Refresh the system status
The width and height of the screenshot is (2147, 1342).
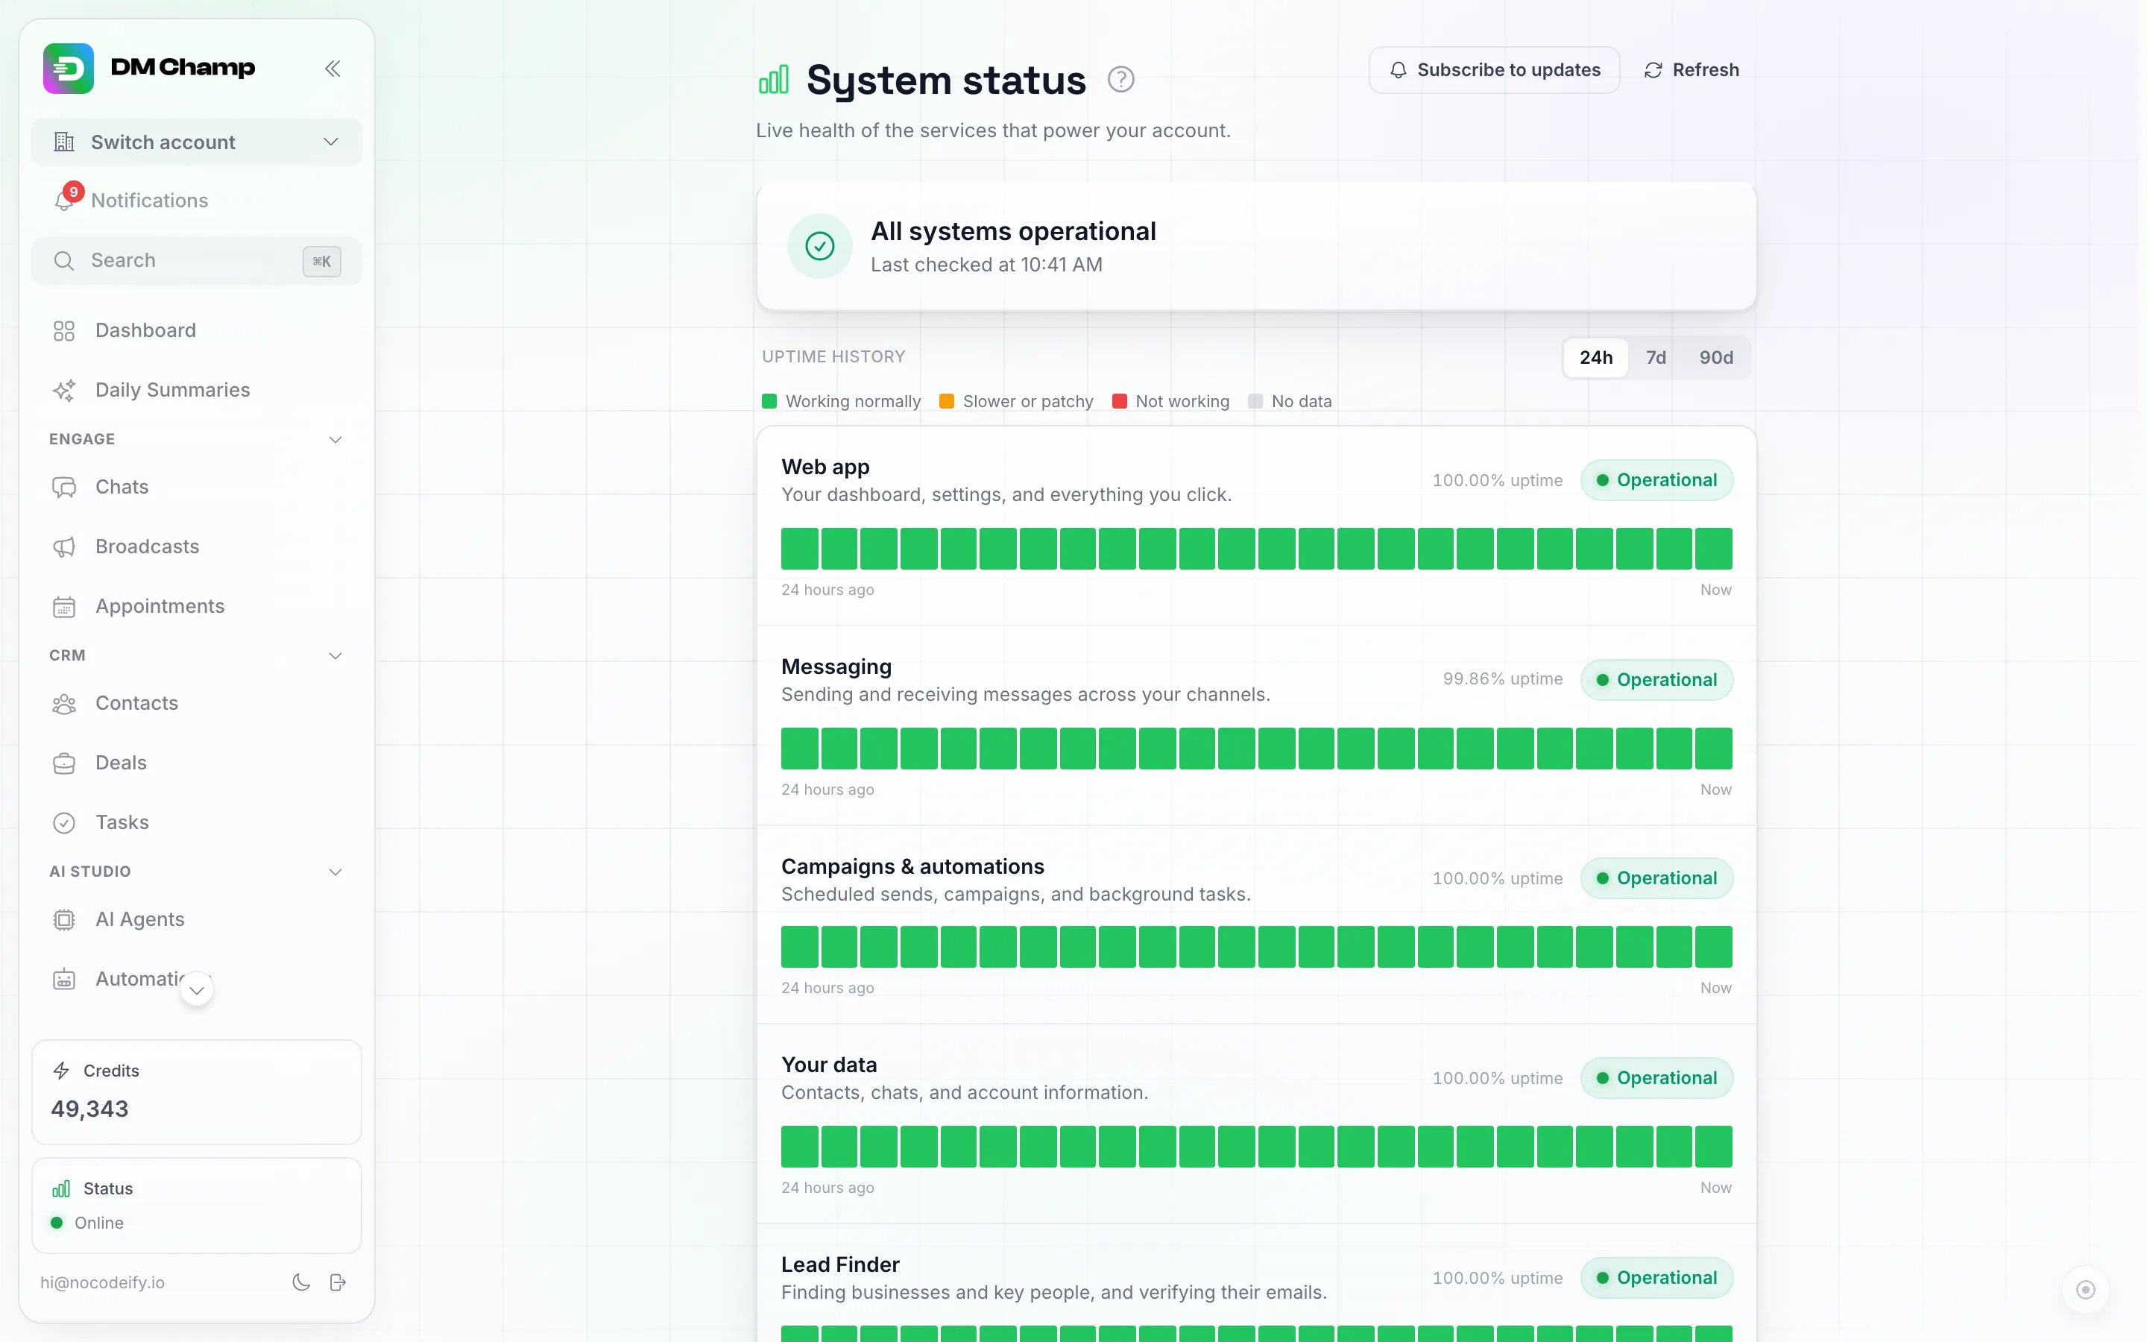1691,70
